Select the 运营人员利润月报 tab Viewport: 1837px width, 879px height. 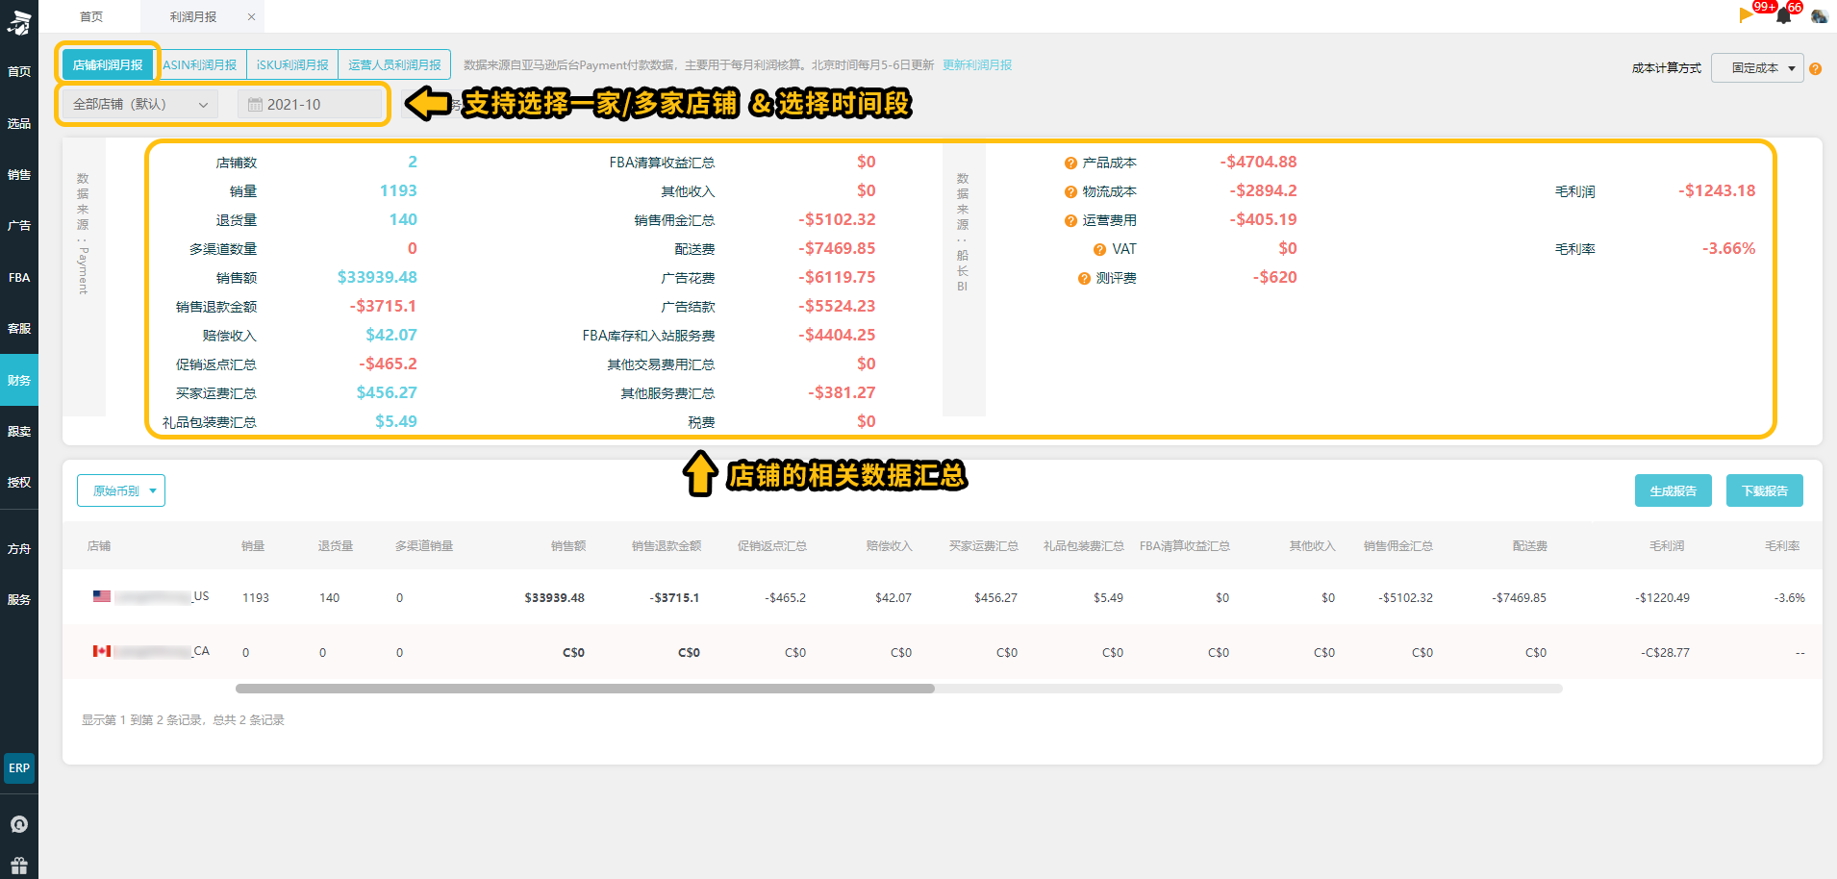[x=394, y=64]
